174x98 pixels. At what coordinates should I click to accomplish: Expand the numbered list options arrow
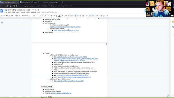click(x=99, y=16)
